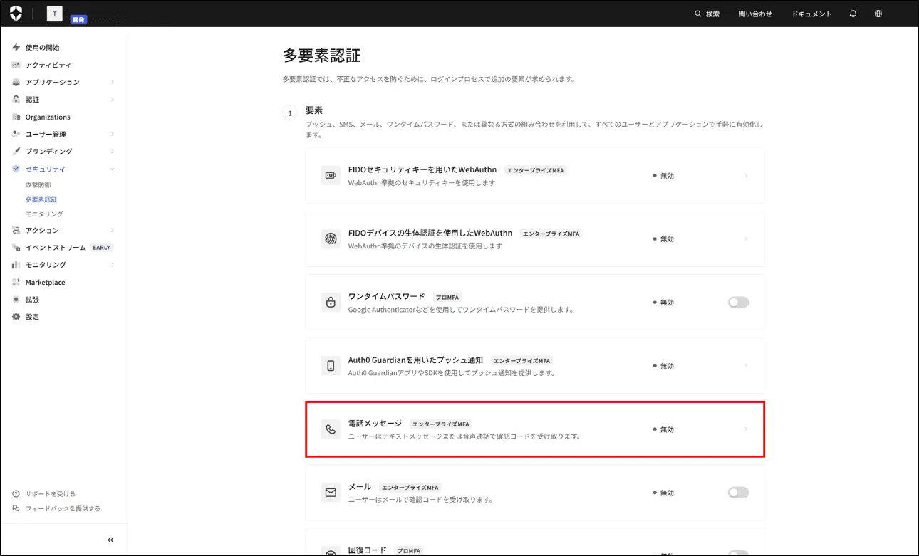Click the envelope icon for メール factor
The height and width of the screenshot is (556, 919).
click(331, 493)
